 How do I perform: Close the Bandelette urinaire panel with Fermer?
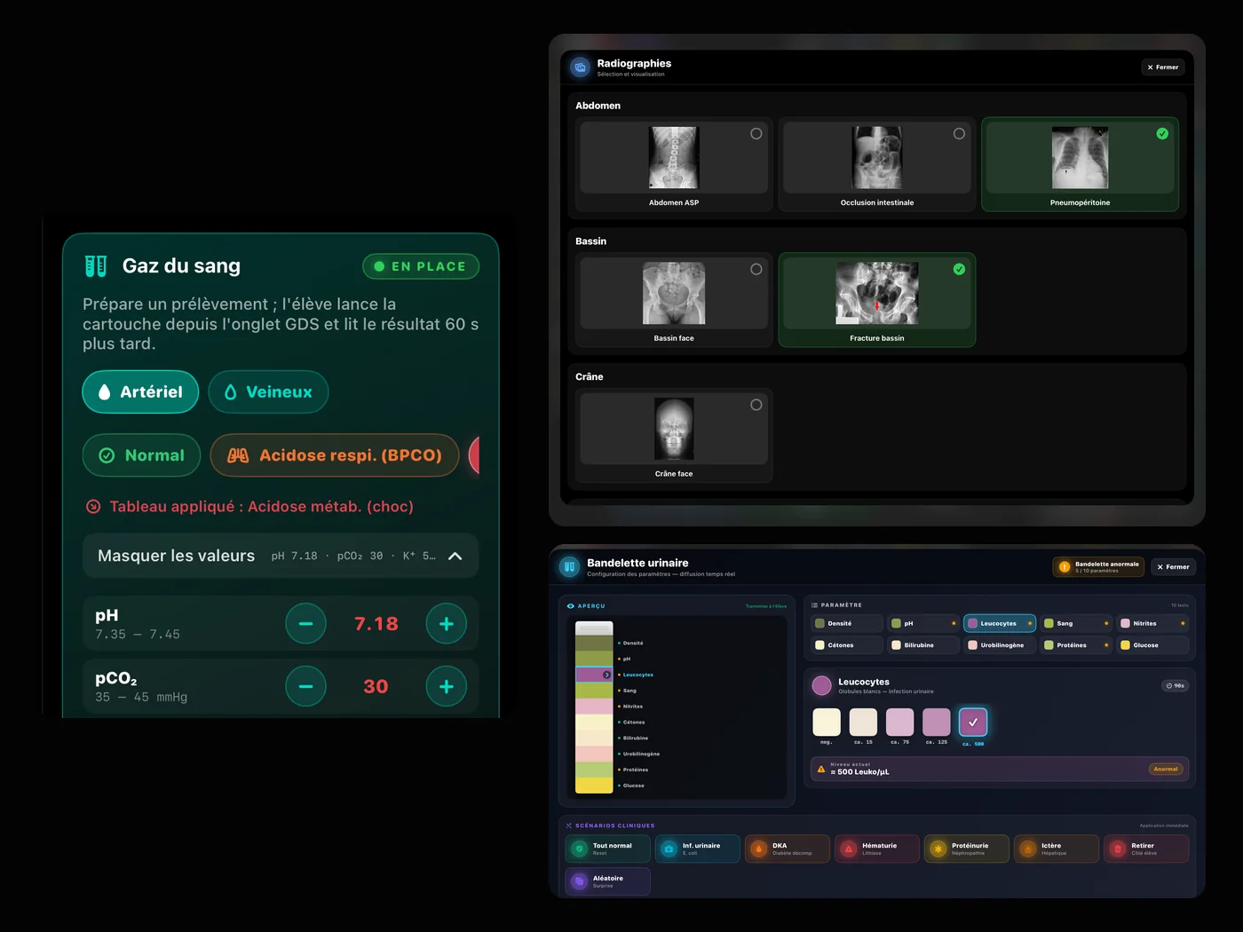tap(1174, 567)
